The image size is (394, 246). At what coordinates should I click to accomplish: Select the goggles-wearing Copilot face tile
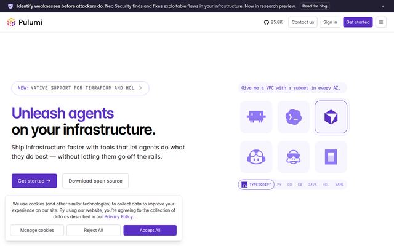[x=256, y=157]
